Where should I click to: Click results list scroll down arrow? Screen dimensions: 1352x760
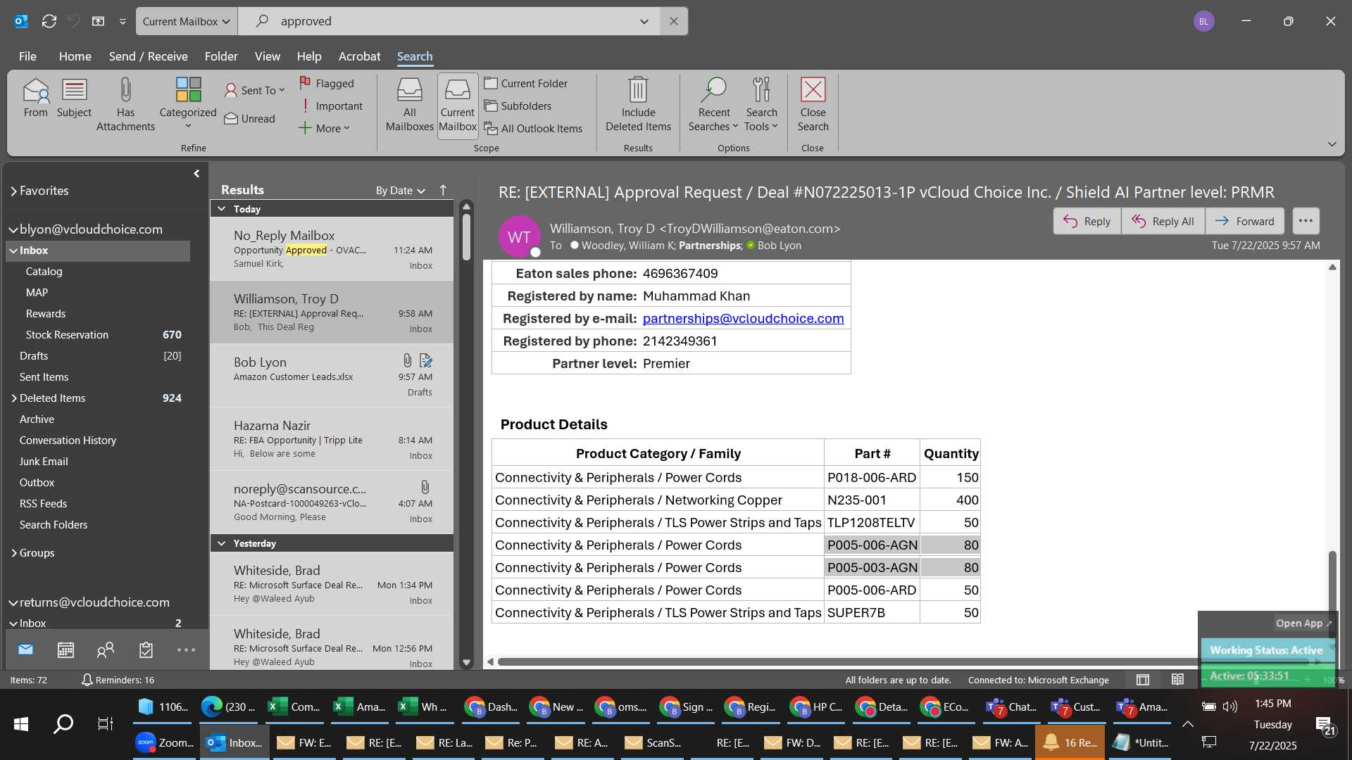(465, 662)
